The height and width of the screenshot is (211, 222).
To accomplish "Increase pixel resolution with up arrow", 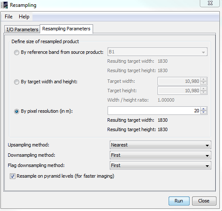I will pos(204,109).
